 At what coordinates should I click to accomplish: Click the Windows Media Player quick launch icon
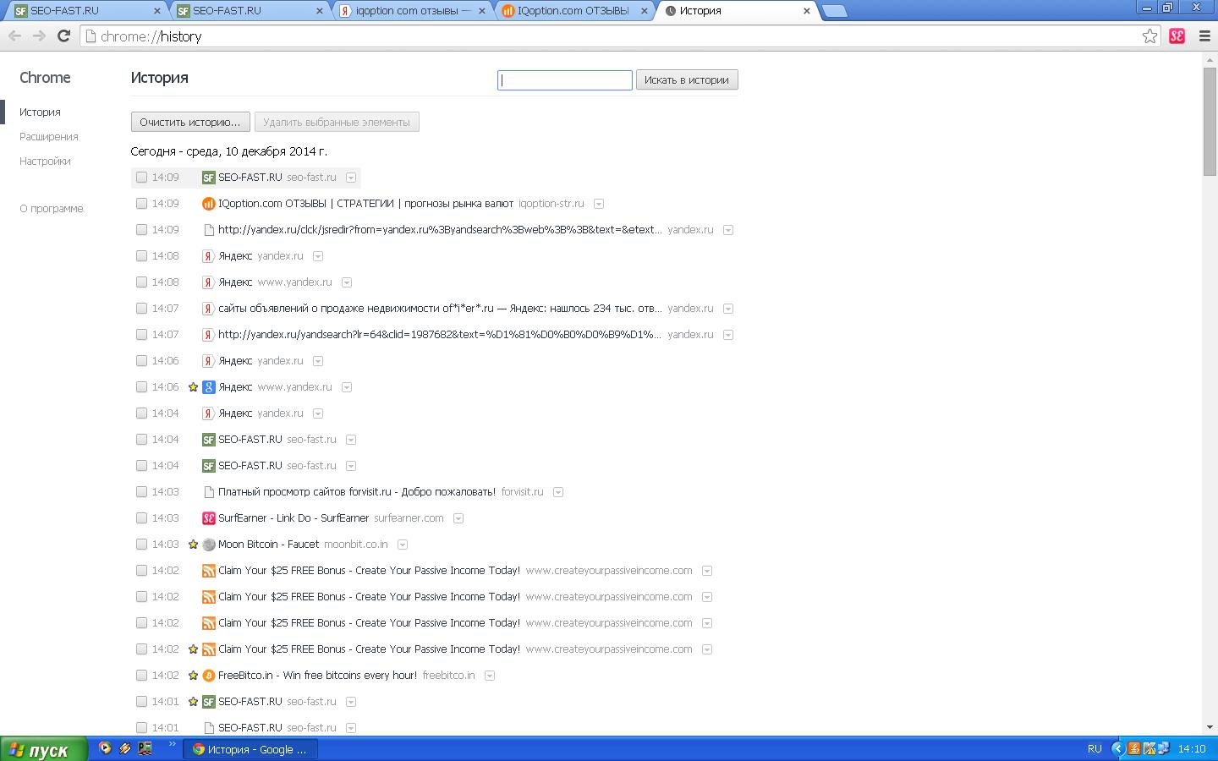tap(105, 748)
